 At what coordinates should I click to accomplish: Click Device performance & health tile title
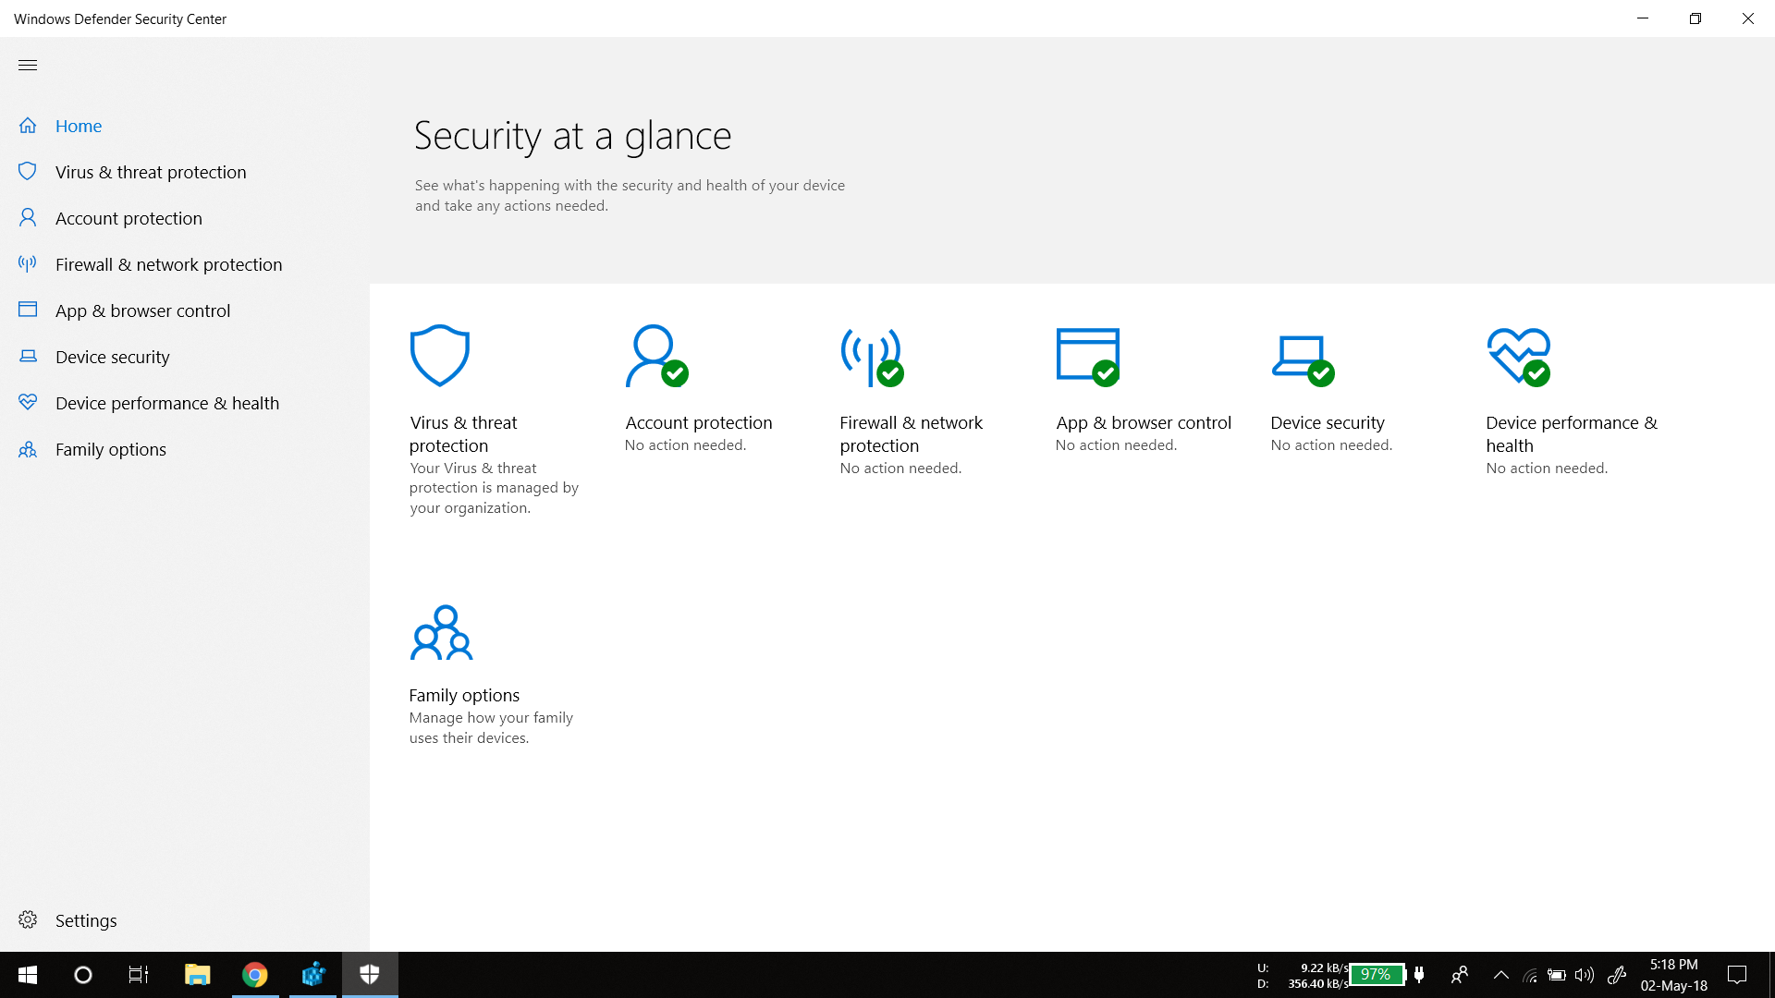1572,434
